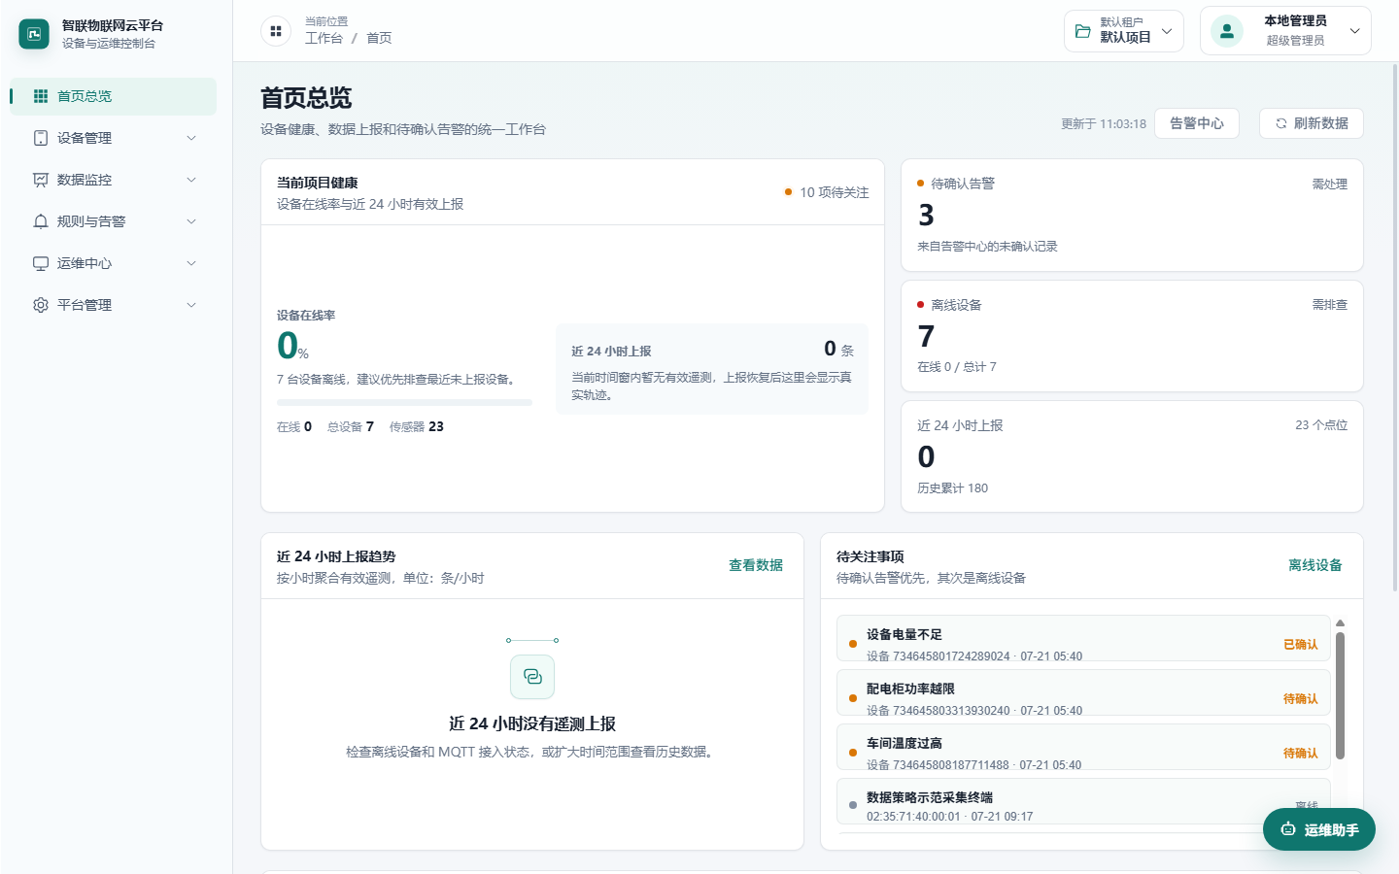1399x874 pixels.
Task: Click the 待确认 status on 车间温度过高
Action: pyautogui.click(x=1300, y=754)
